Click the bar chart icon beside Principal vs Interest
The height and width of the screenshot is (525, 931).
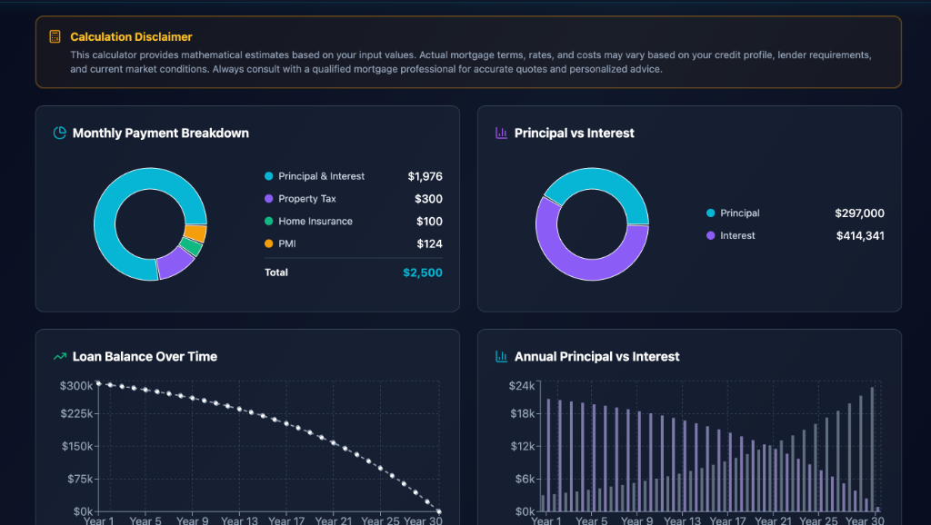click(501, 133)
